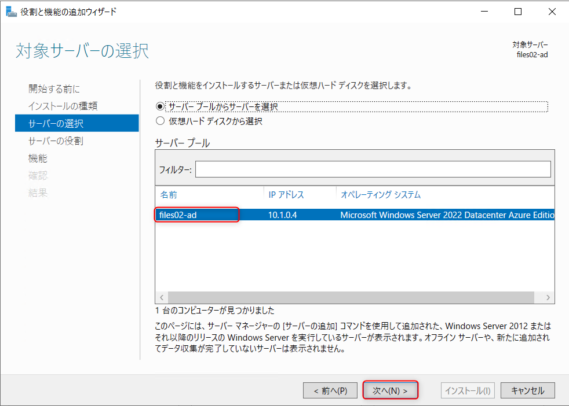The width and height of the screenshot is (569, 406).
Task: Navigate to サーバーの役割 step
Action: 52,141
